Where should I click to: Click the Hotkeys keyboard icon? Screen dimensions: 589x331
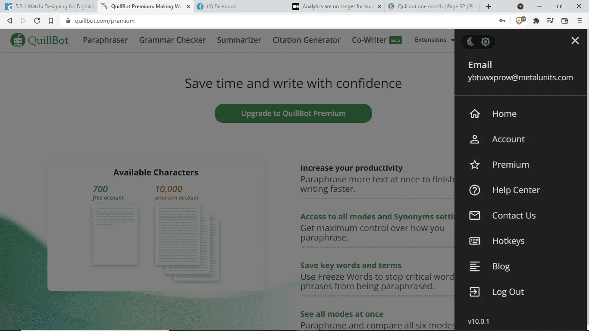click(x=475, y=241)
